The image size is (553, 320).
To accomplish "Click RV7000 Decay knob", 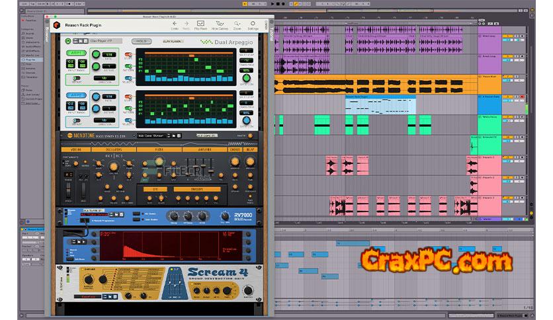I will coord(173,216).
